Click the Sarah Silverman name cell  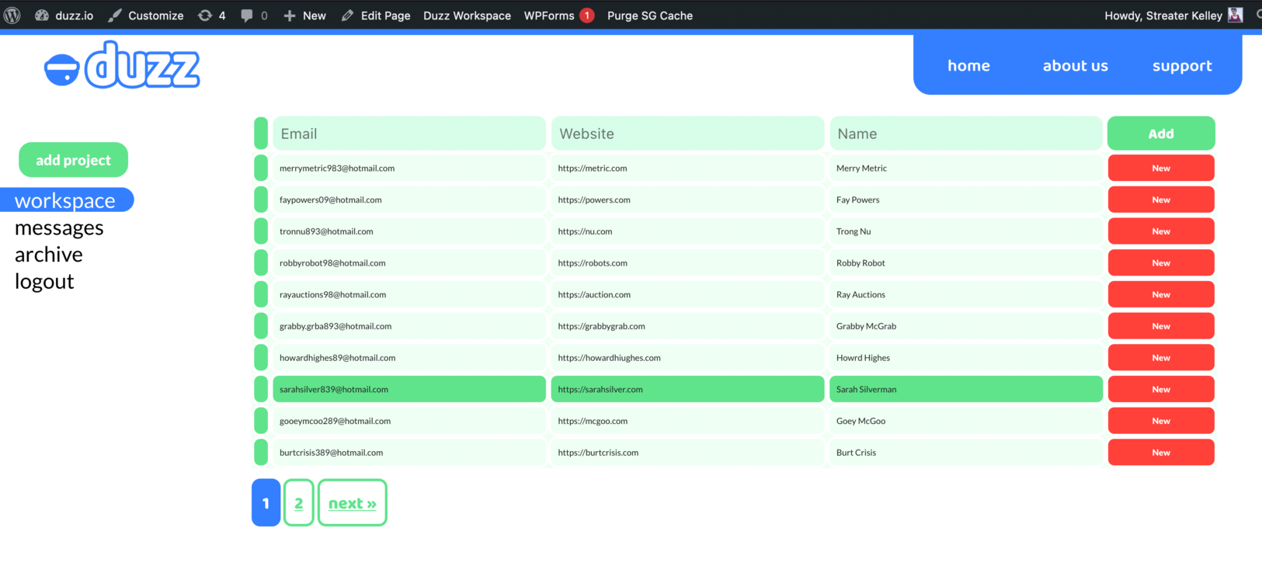[x=966, y=389]
